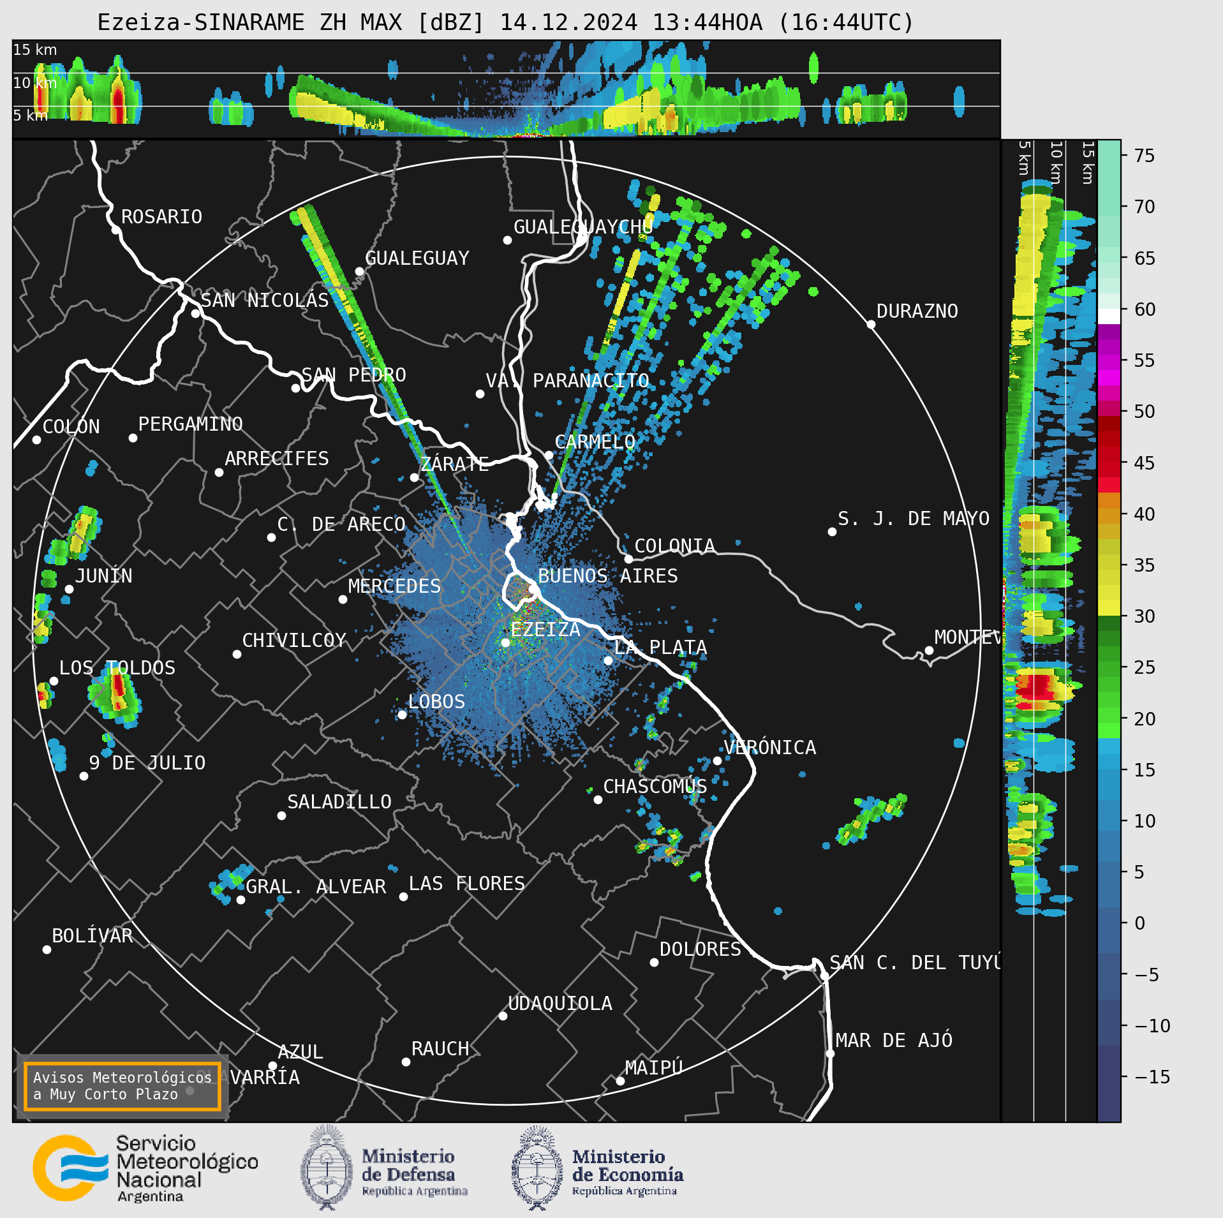1223x1218 pixels.
Task: Select the dark red 50 dBZ colorbar band
Action: coord(1109,424)
